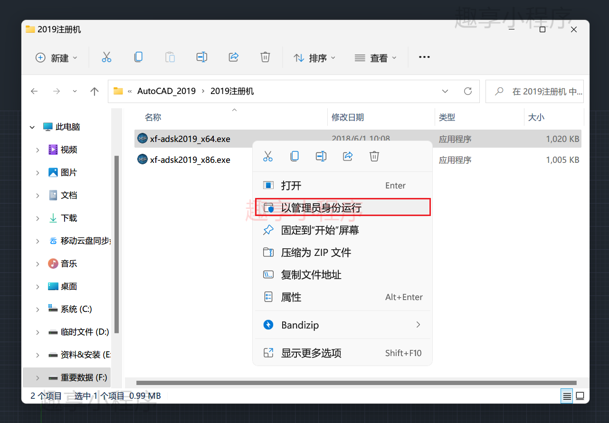Click the Delete icon in the context menu
The width and height of the screenshot is (609, 423).
click(374, 156)
